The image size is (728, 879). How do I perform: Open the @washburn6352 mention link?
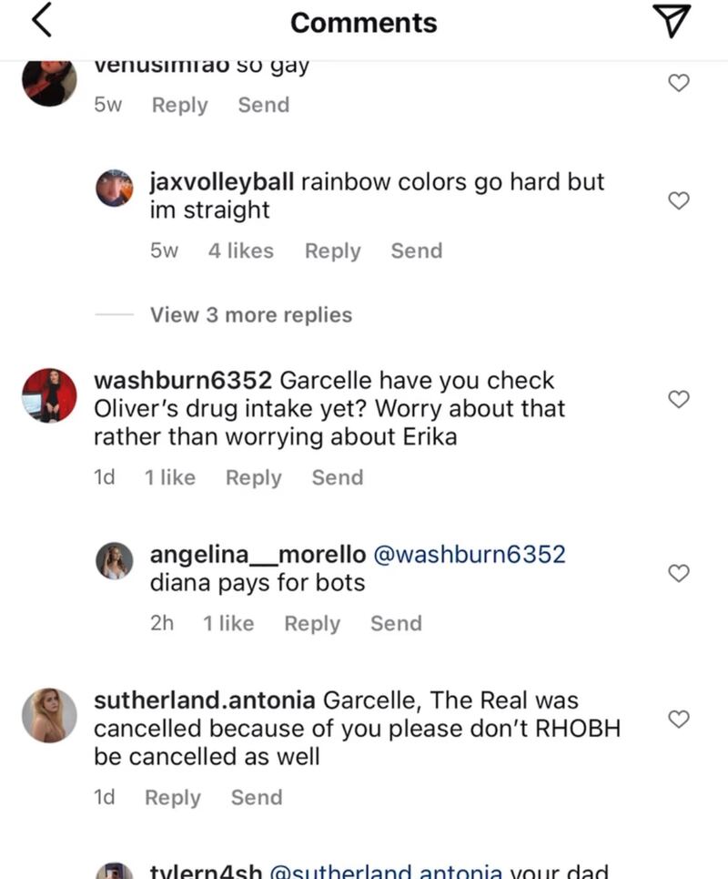tap(469, 554)
